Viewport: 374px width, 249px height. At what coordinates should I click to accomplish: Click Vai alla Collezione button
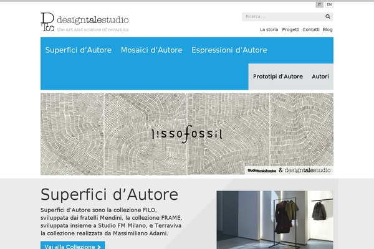coord(73,246)
